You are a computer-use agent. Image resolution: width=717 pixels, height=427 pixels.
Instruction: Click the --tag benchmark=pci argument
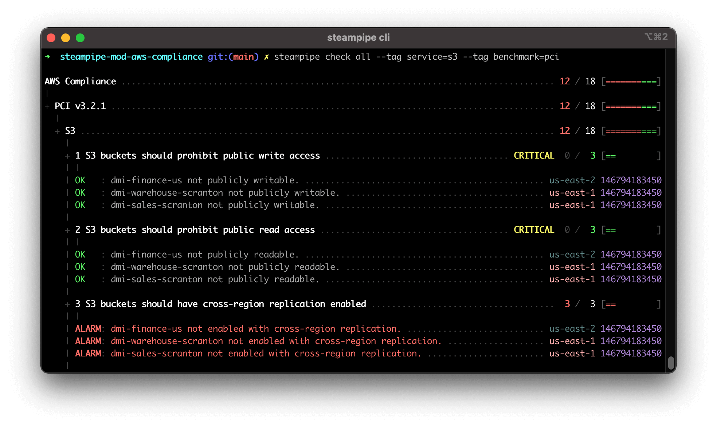click(x=511, y=57)
